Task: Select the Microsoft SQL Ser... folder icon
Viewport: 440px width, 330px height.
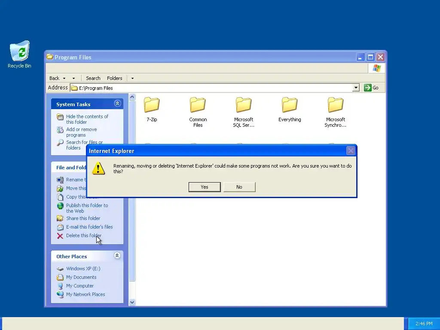Action: (x=244, y=105)
